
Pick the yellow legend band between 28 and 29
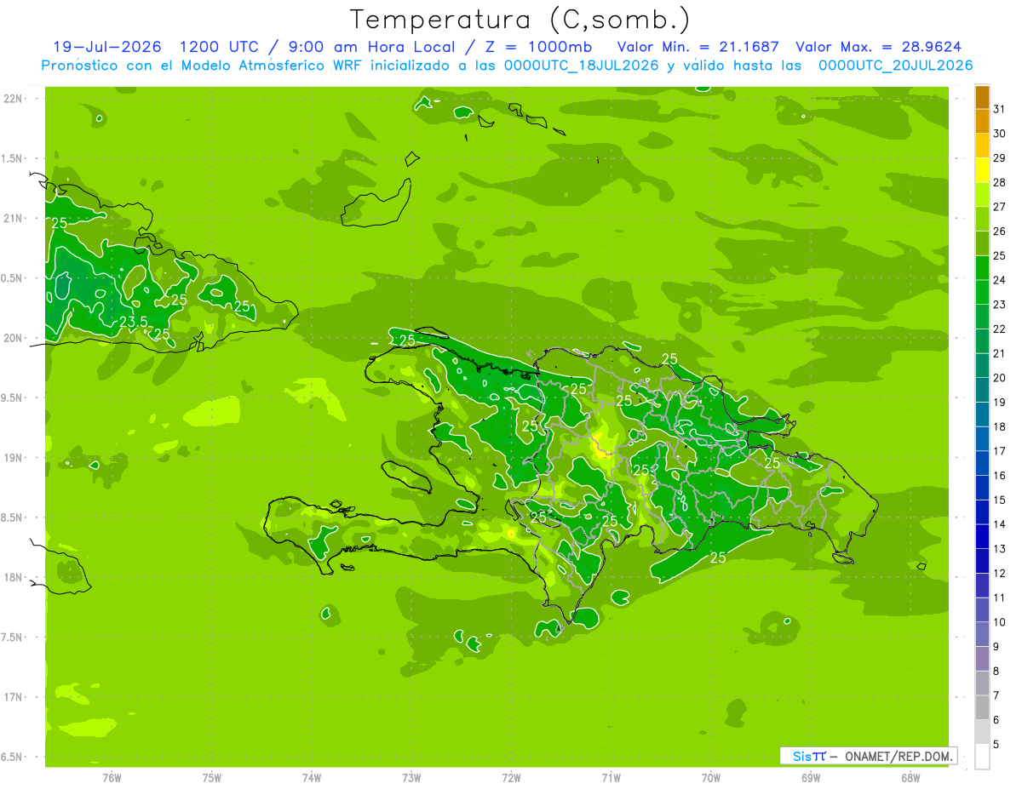tap(982, 170)
